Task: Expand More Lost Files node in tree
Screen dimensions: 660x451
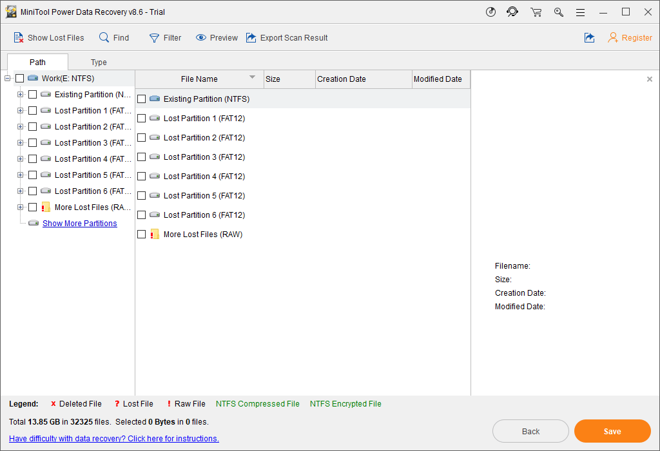Action: [x=20, y=207]
